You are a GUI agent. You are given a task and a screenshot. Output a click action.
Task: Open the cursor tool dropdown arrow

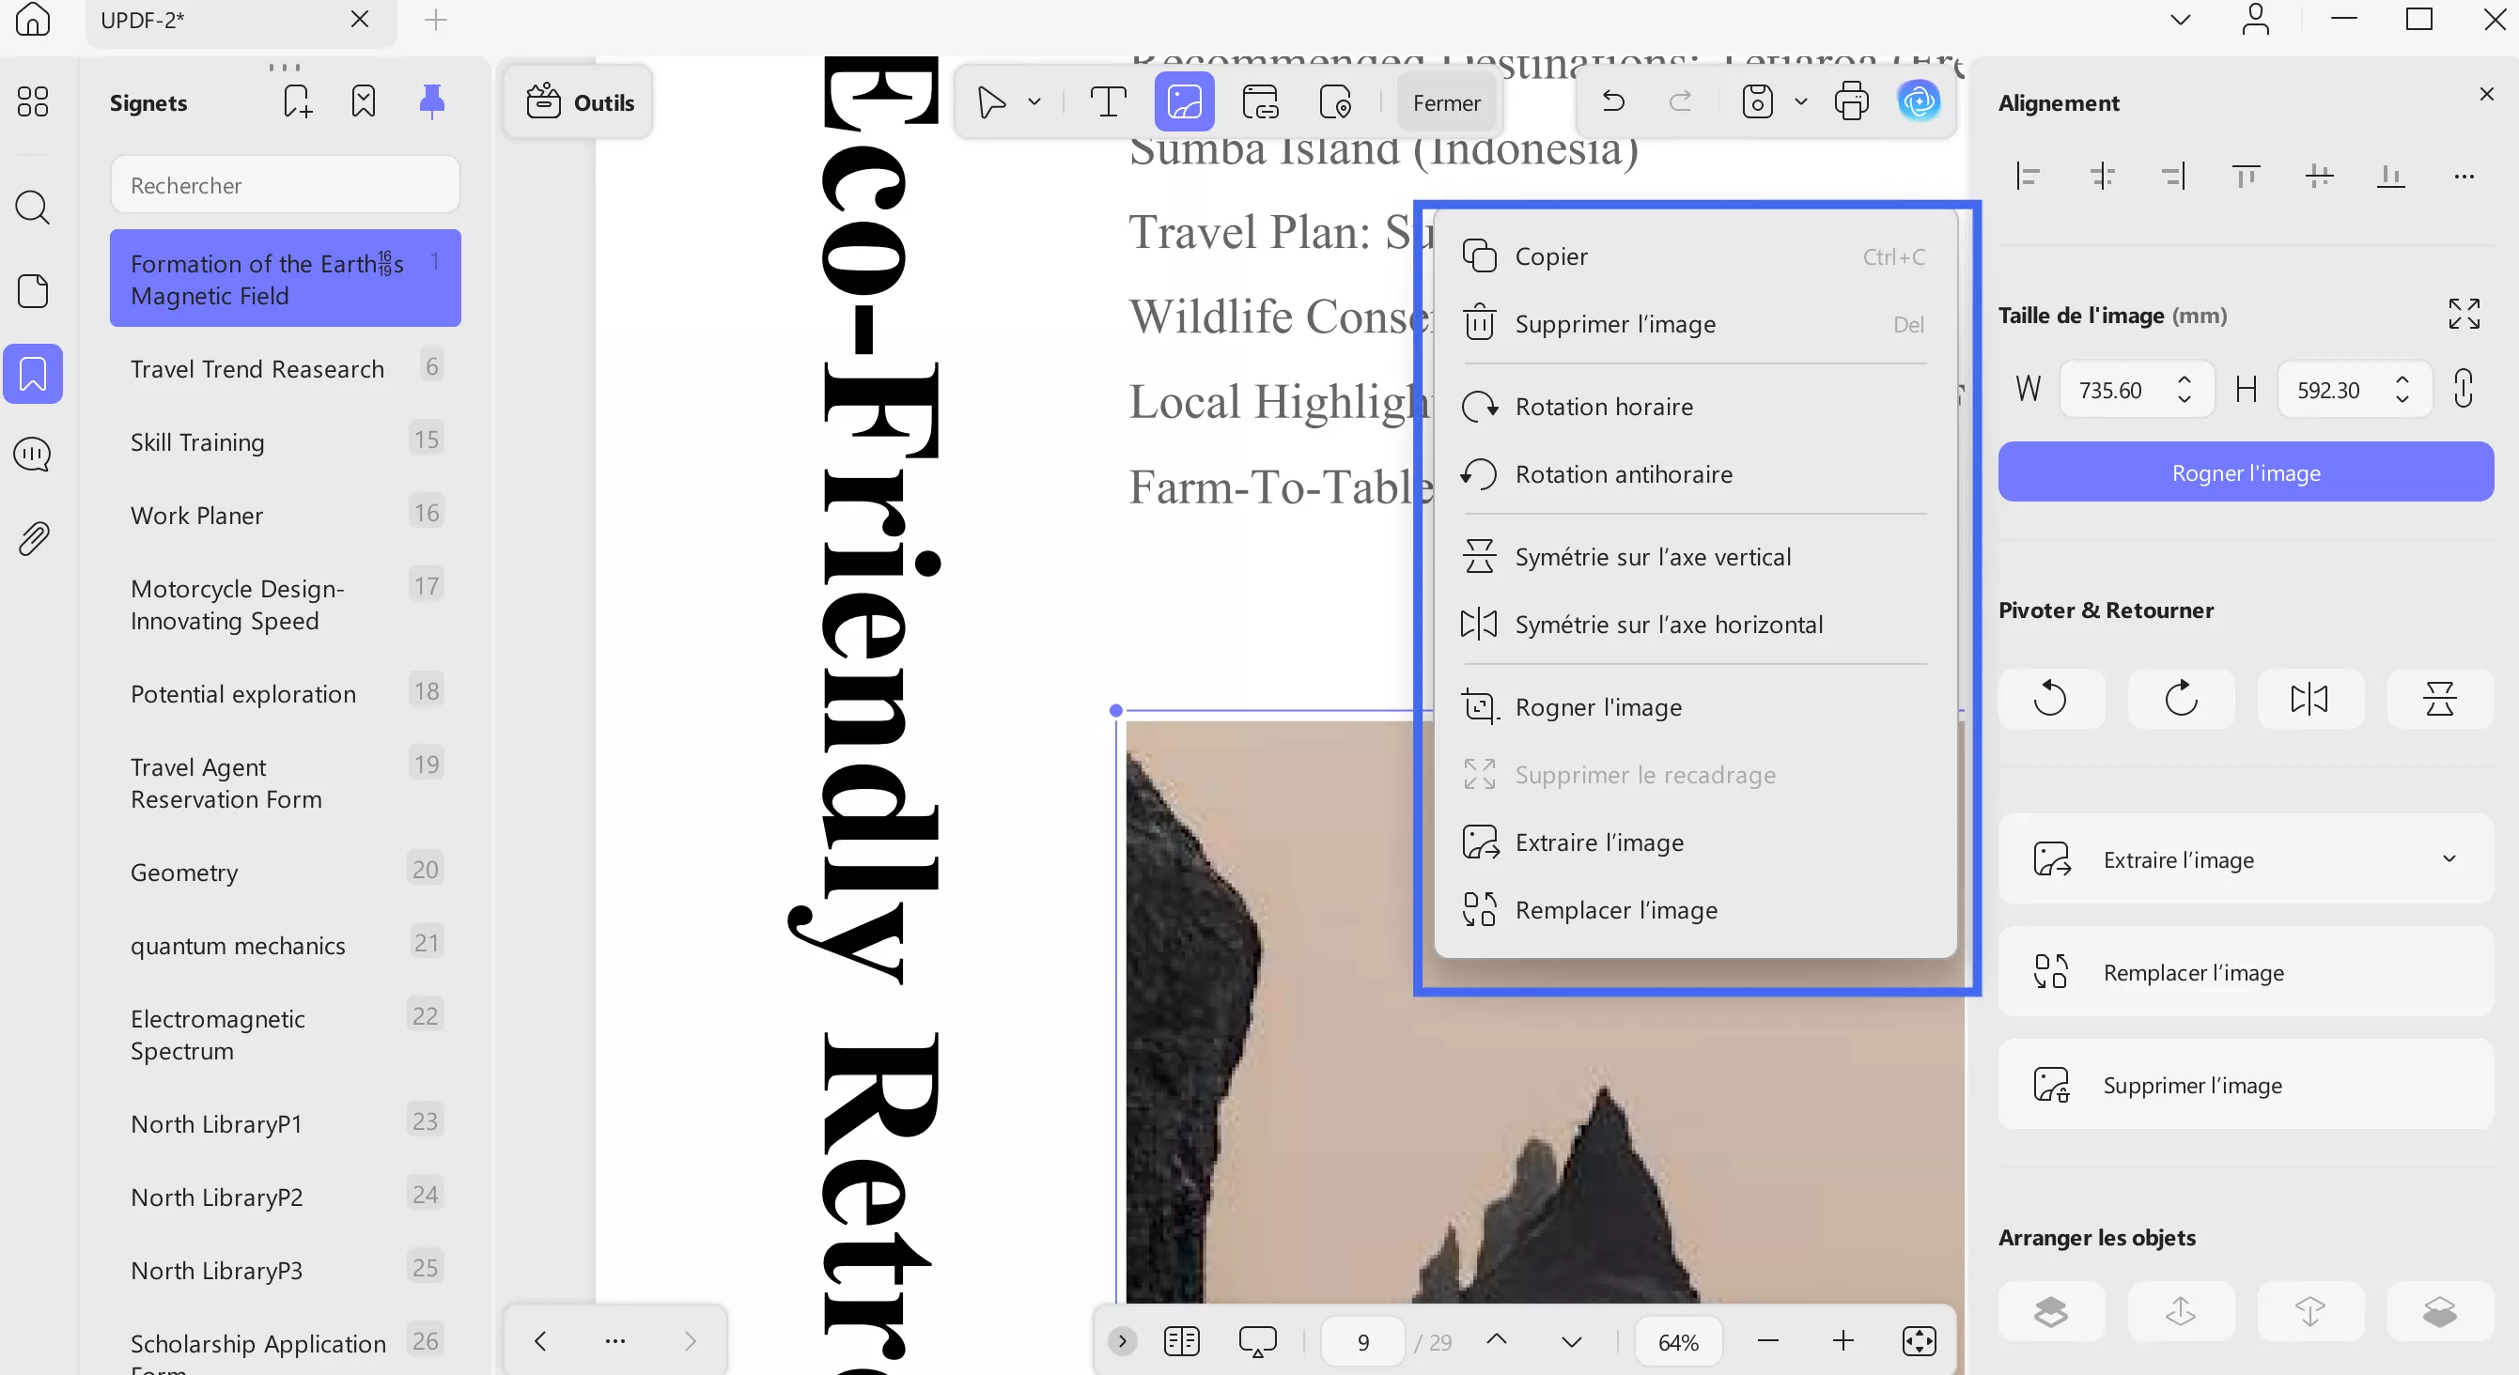pyautogui.click(x=1034, y=101)
